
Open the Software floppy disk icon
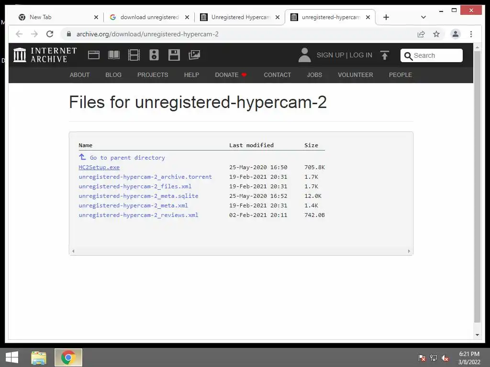174,55
